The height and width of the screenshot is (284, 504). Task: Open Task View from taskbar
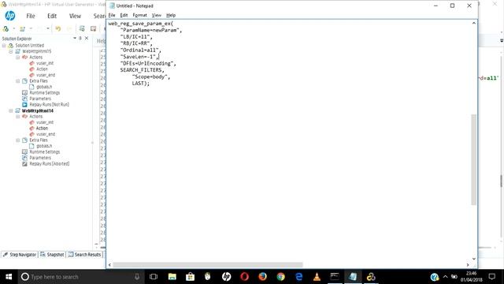pos(154,277)
